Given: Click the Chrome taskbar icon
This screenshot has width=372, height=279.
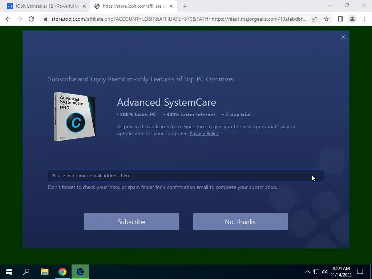Looking at the screenshot, I should coord(62,272).
